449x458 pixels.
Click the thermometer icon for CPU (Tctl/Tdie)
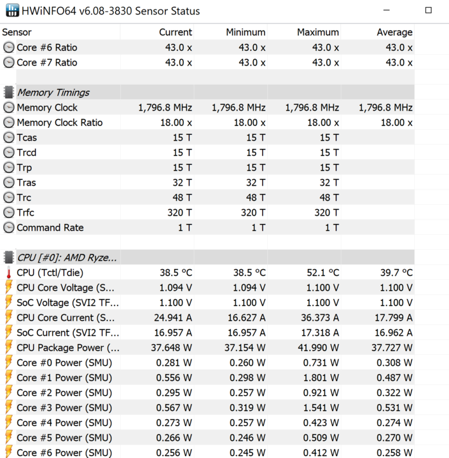(9, 272)
